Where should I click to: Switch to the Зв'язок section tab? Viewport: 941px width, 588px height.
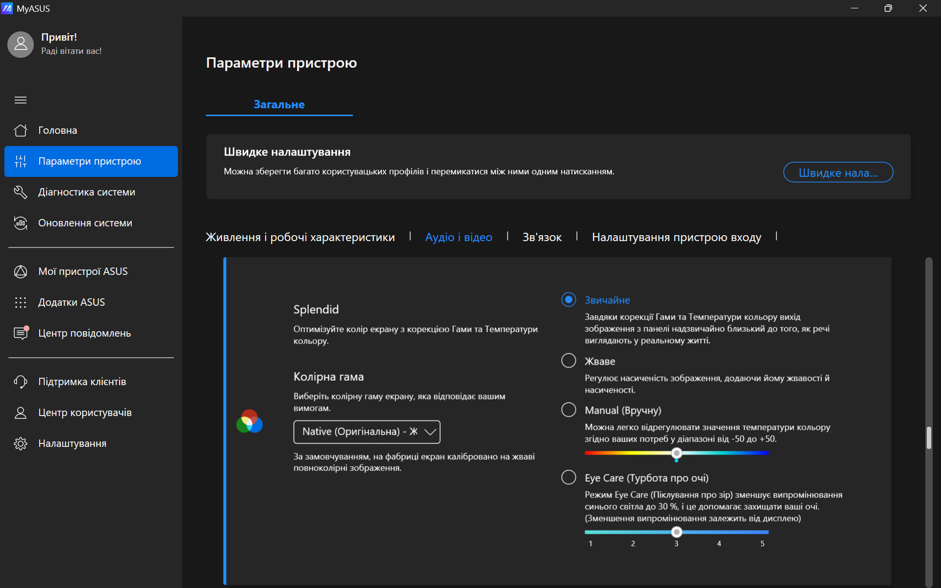point(542,237)
